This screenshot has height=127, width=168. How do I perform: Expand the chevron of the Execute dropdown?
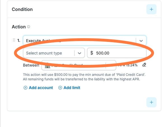tap(141, 41)
